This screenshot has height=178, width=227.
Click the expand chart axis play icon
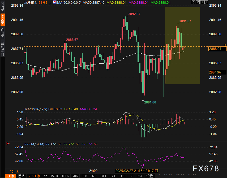pos(202,2)
